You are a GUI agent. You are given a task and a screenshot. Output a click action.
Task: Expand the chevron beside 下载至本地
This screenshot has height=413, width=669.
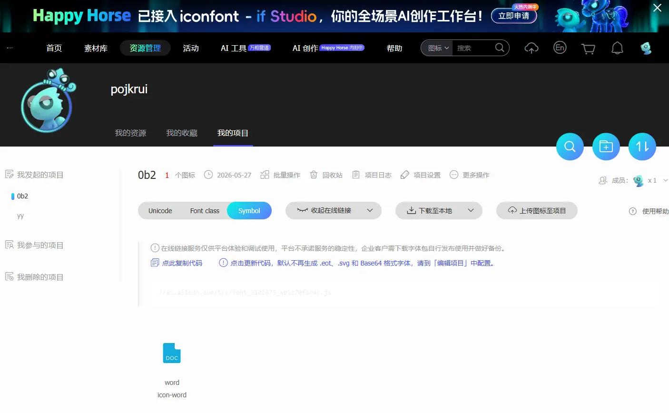click(471, 210)
